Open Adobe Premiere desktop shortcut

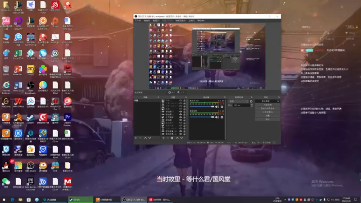(67, 120)
